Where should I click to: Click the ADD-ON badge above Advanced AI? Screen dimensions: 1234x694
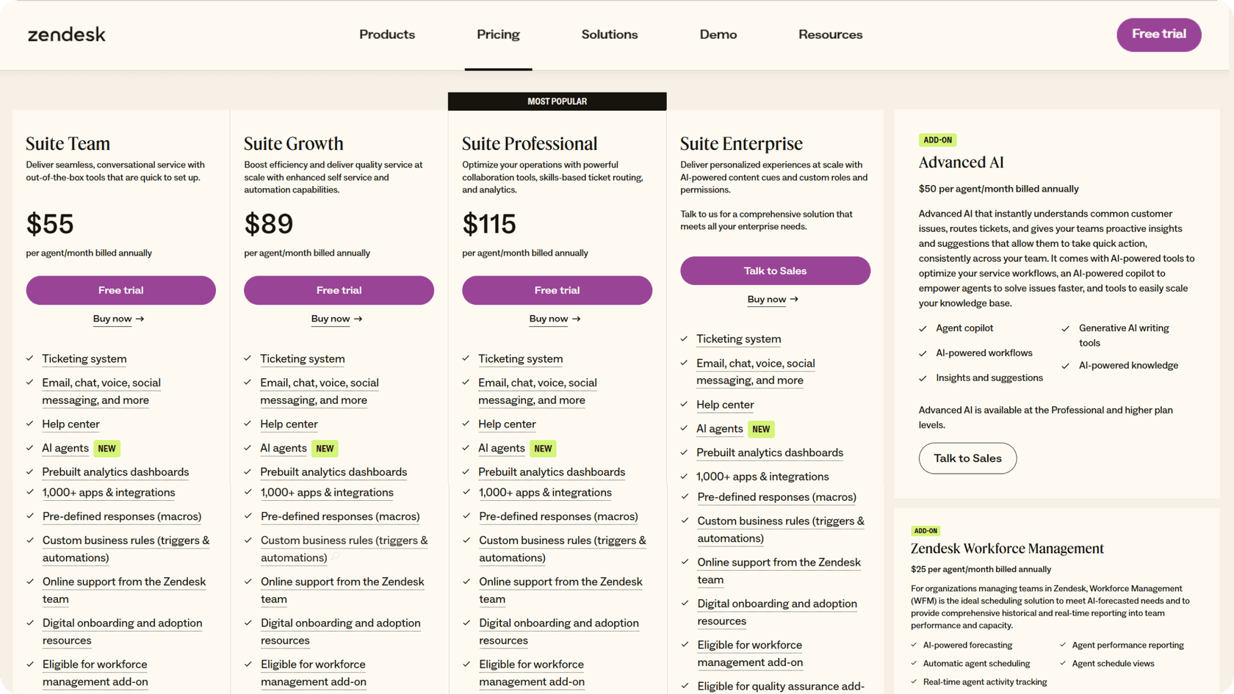point(938,140)
